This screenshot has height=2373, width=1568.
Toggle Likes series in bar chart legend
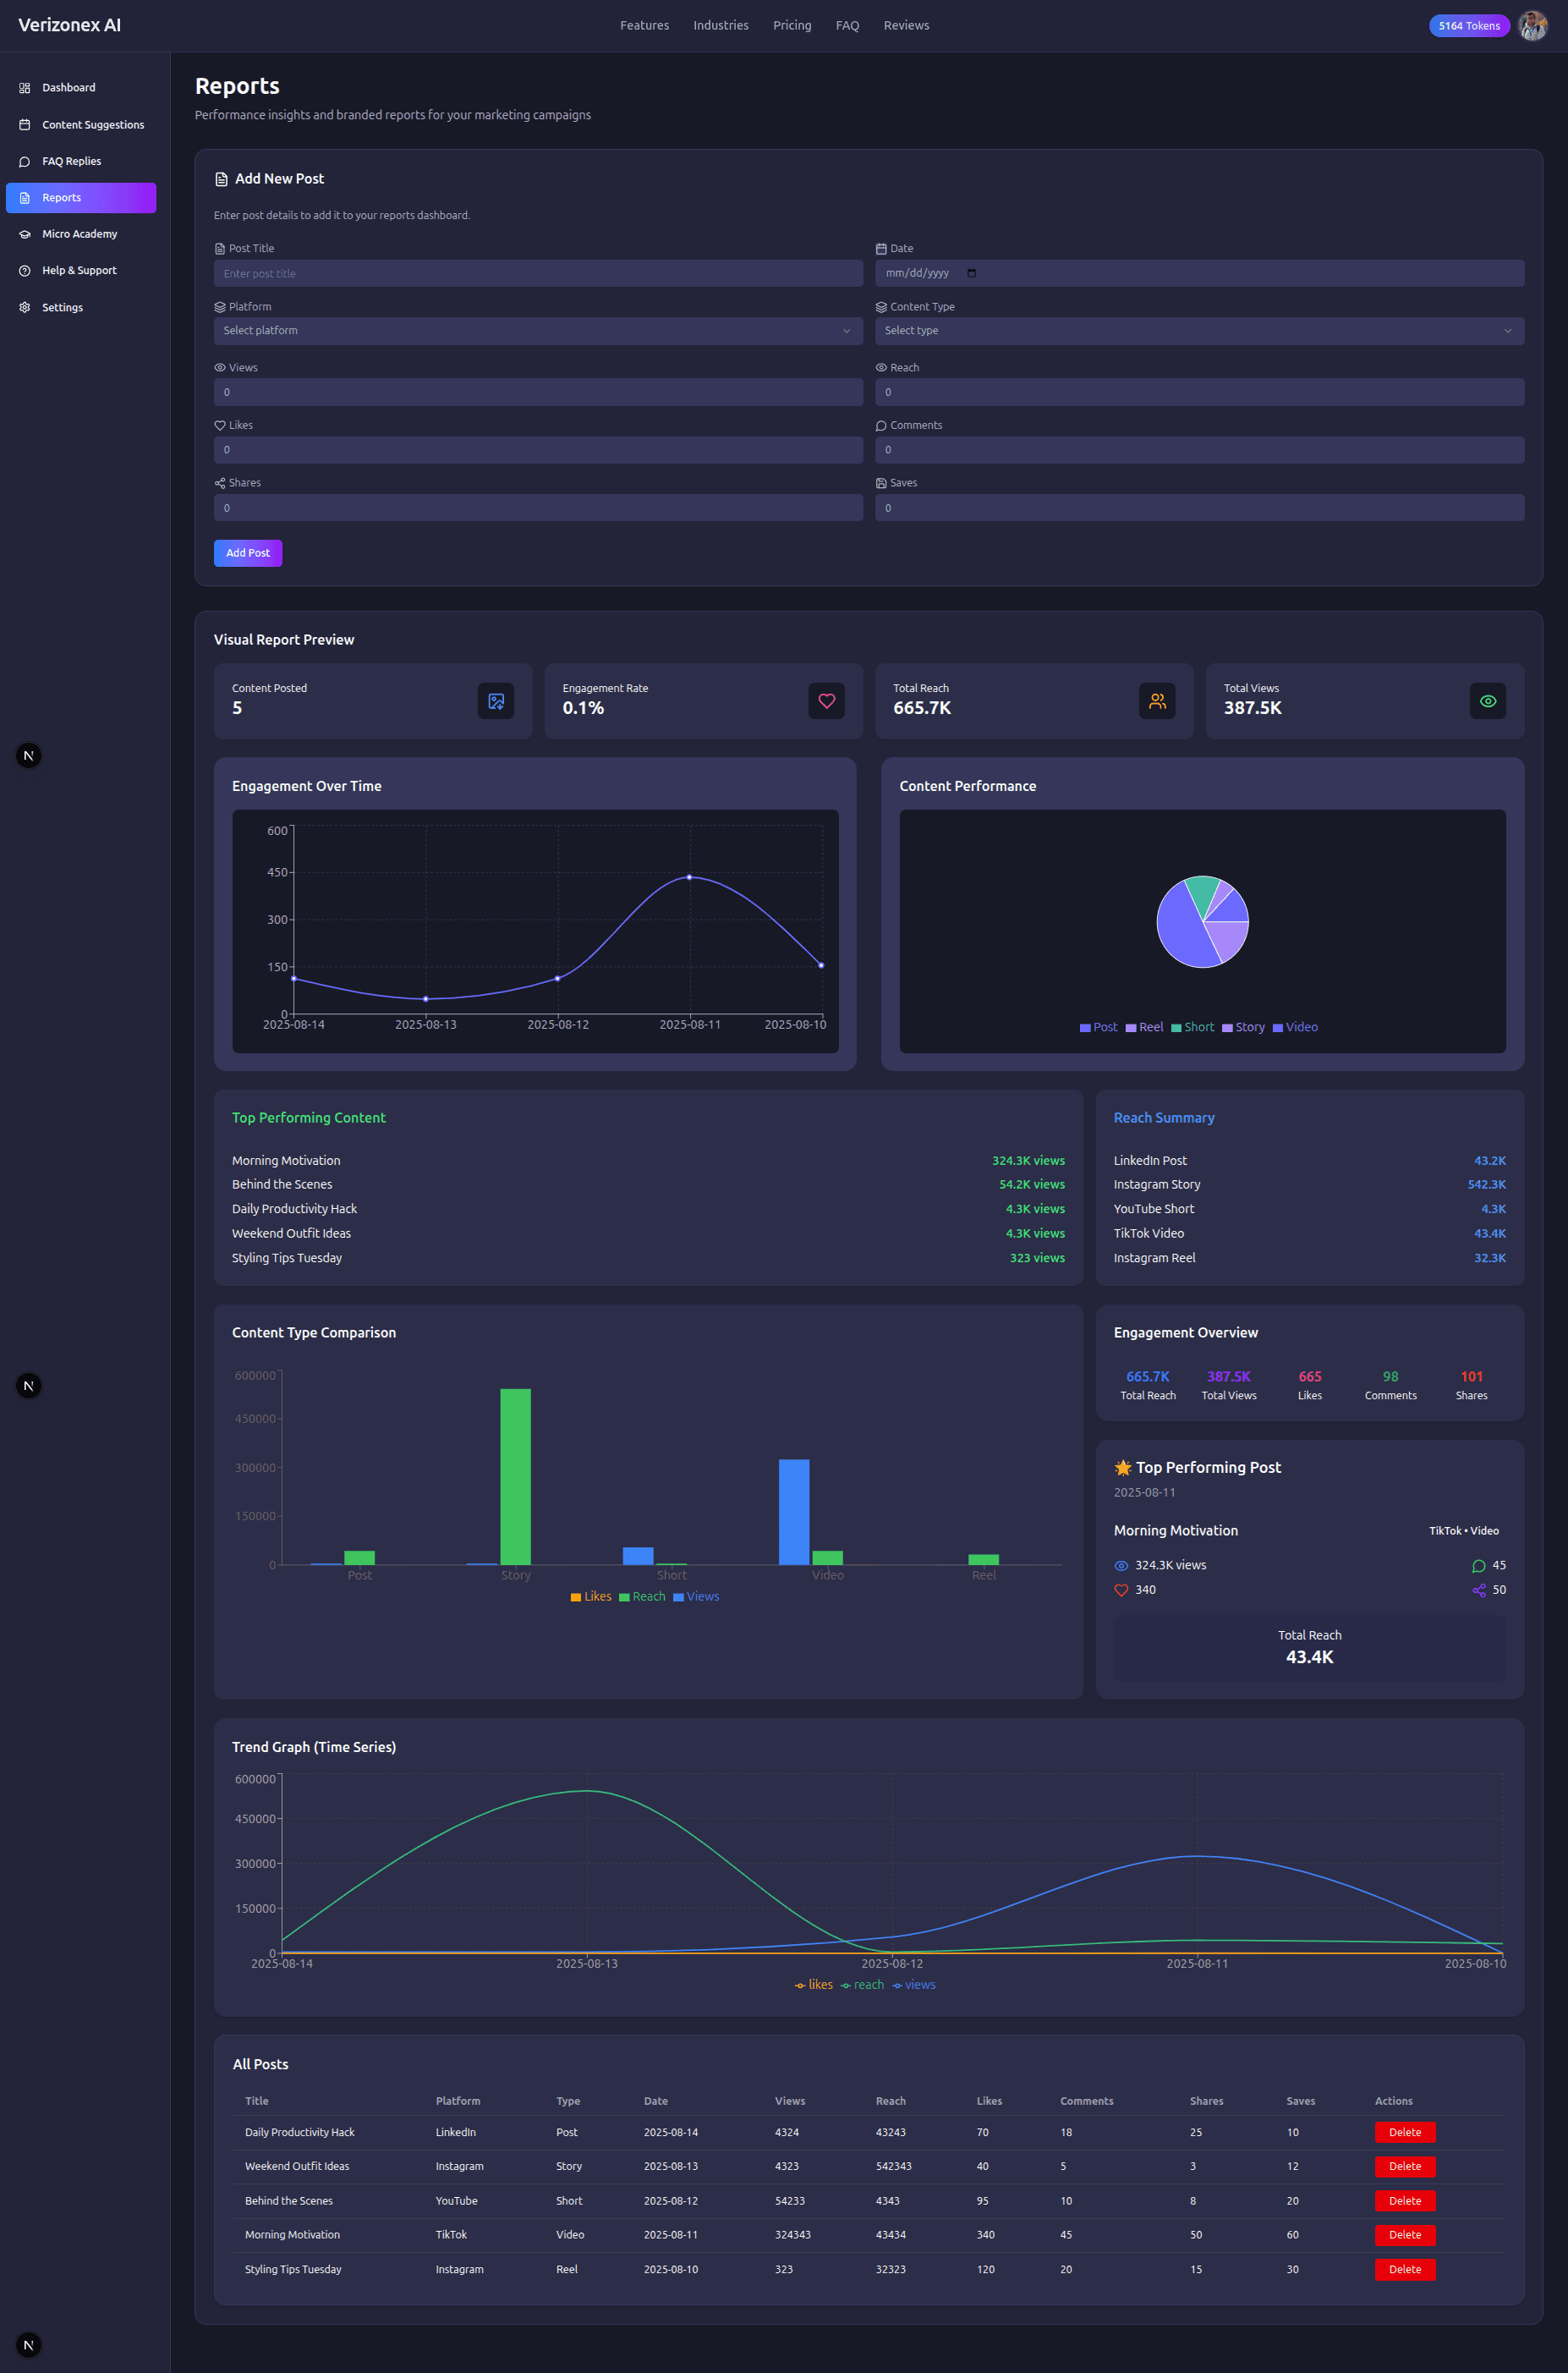coord(590,1596)
